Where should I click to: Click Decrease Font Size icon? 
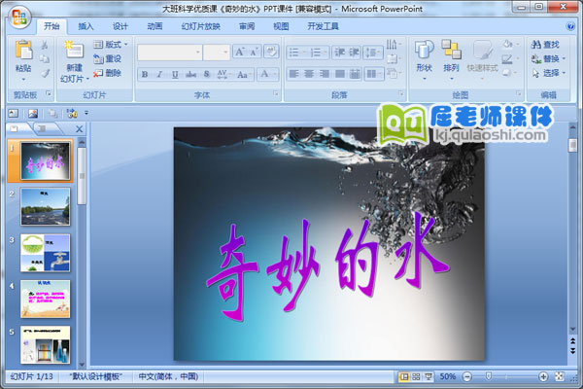tap(254, 53)
